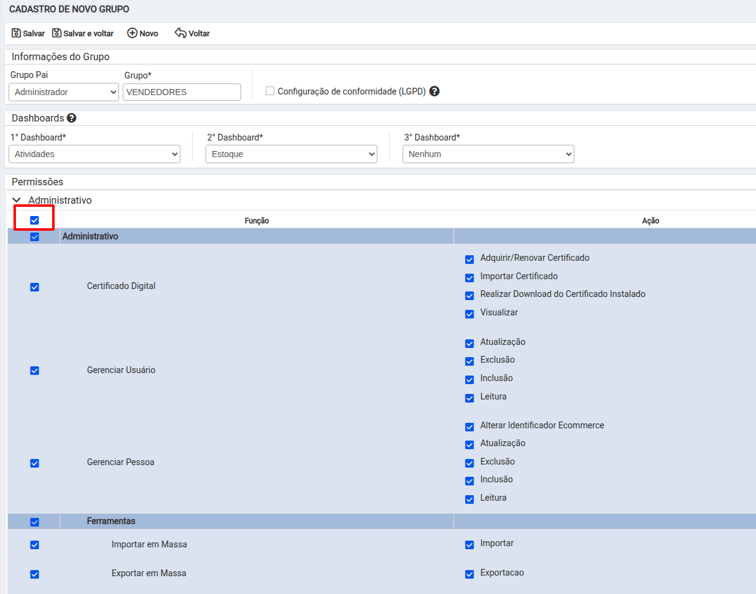Click the Grupo name input field
756x594 pixels.
pos(182,92)
